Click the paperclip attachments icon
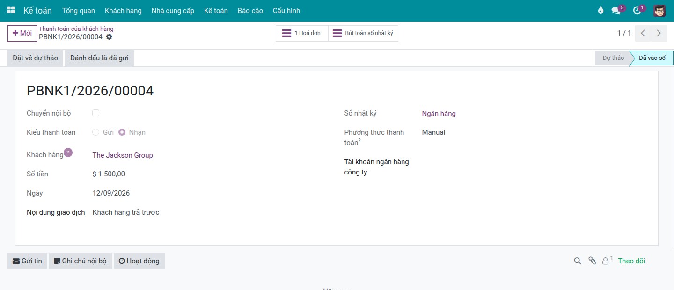 point(592,261)
